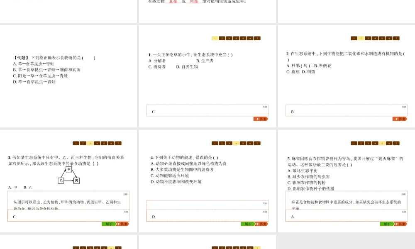Click green 解析 button on question 3 slide
415x249 pixels.
(x=108, y=224)
